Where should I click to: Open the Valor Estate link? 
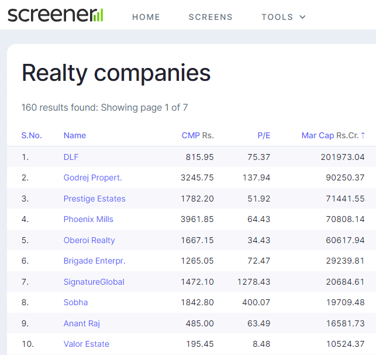pos(87,344)
